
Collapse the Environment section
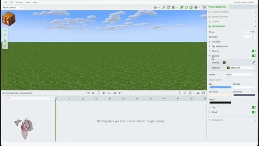232,26
